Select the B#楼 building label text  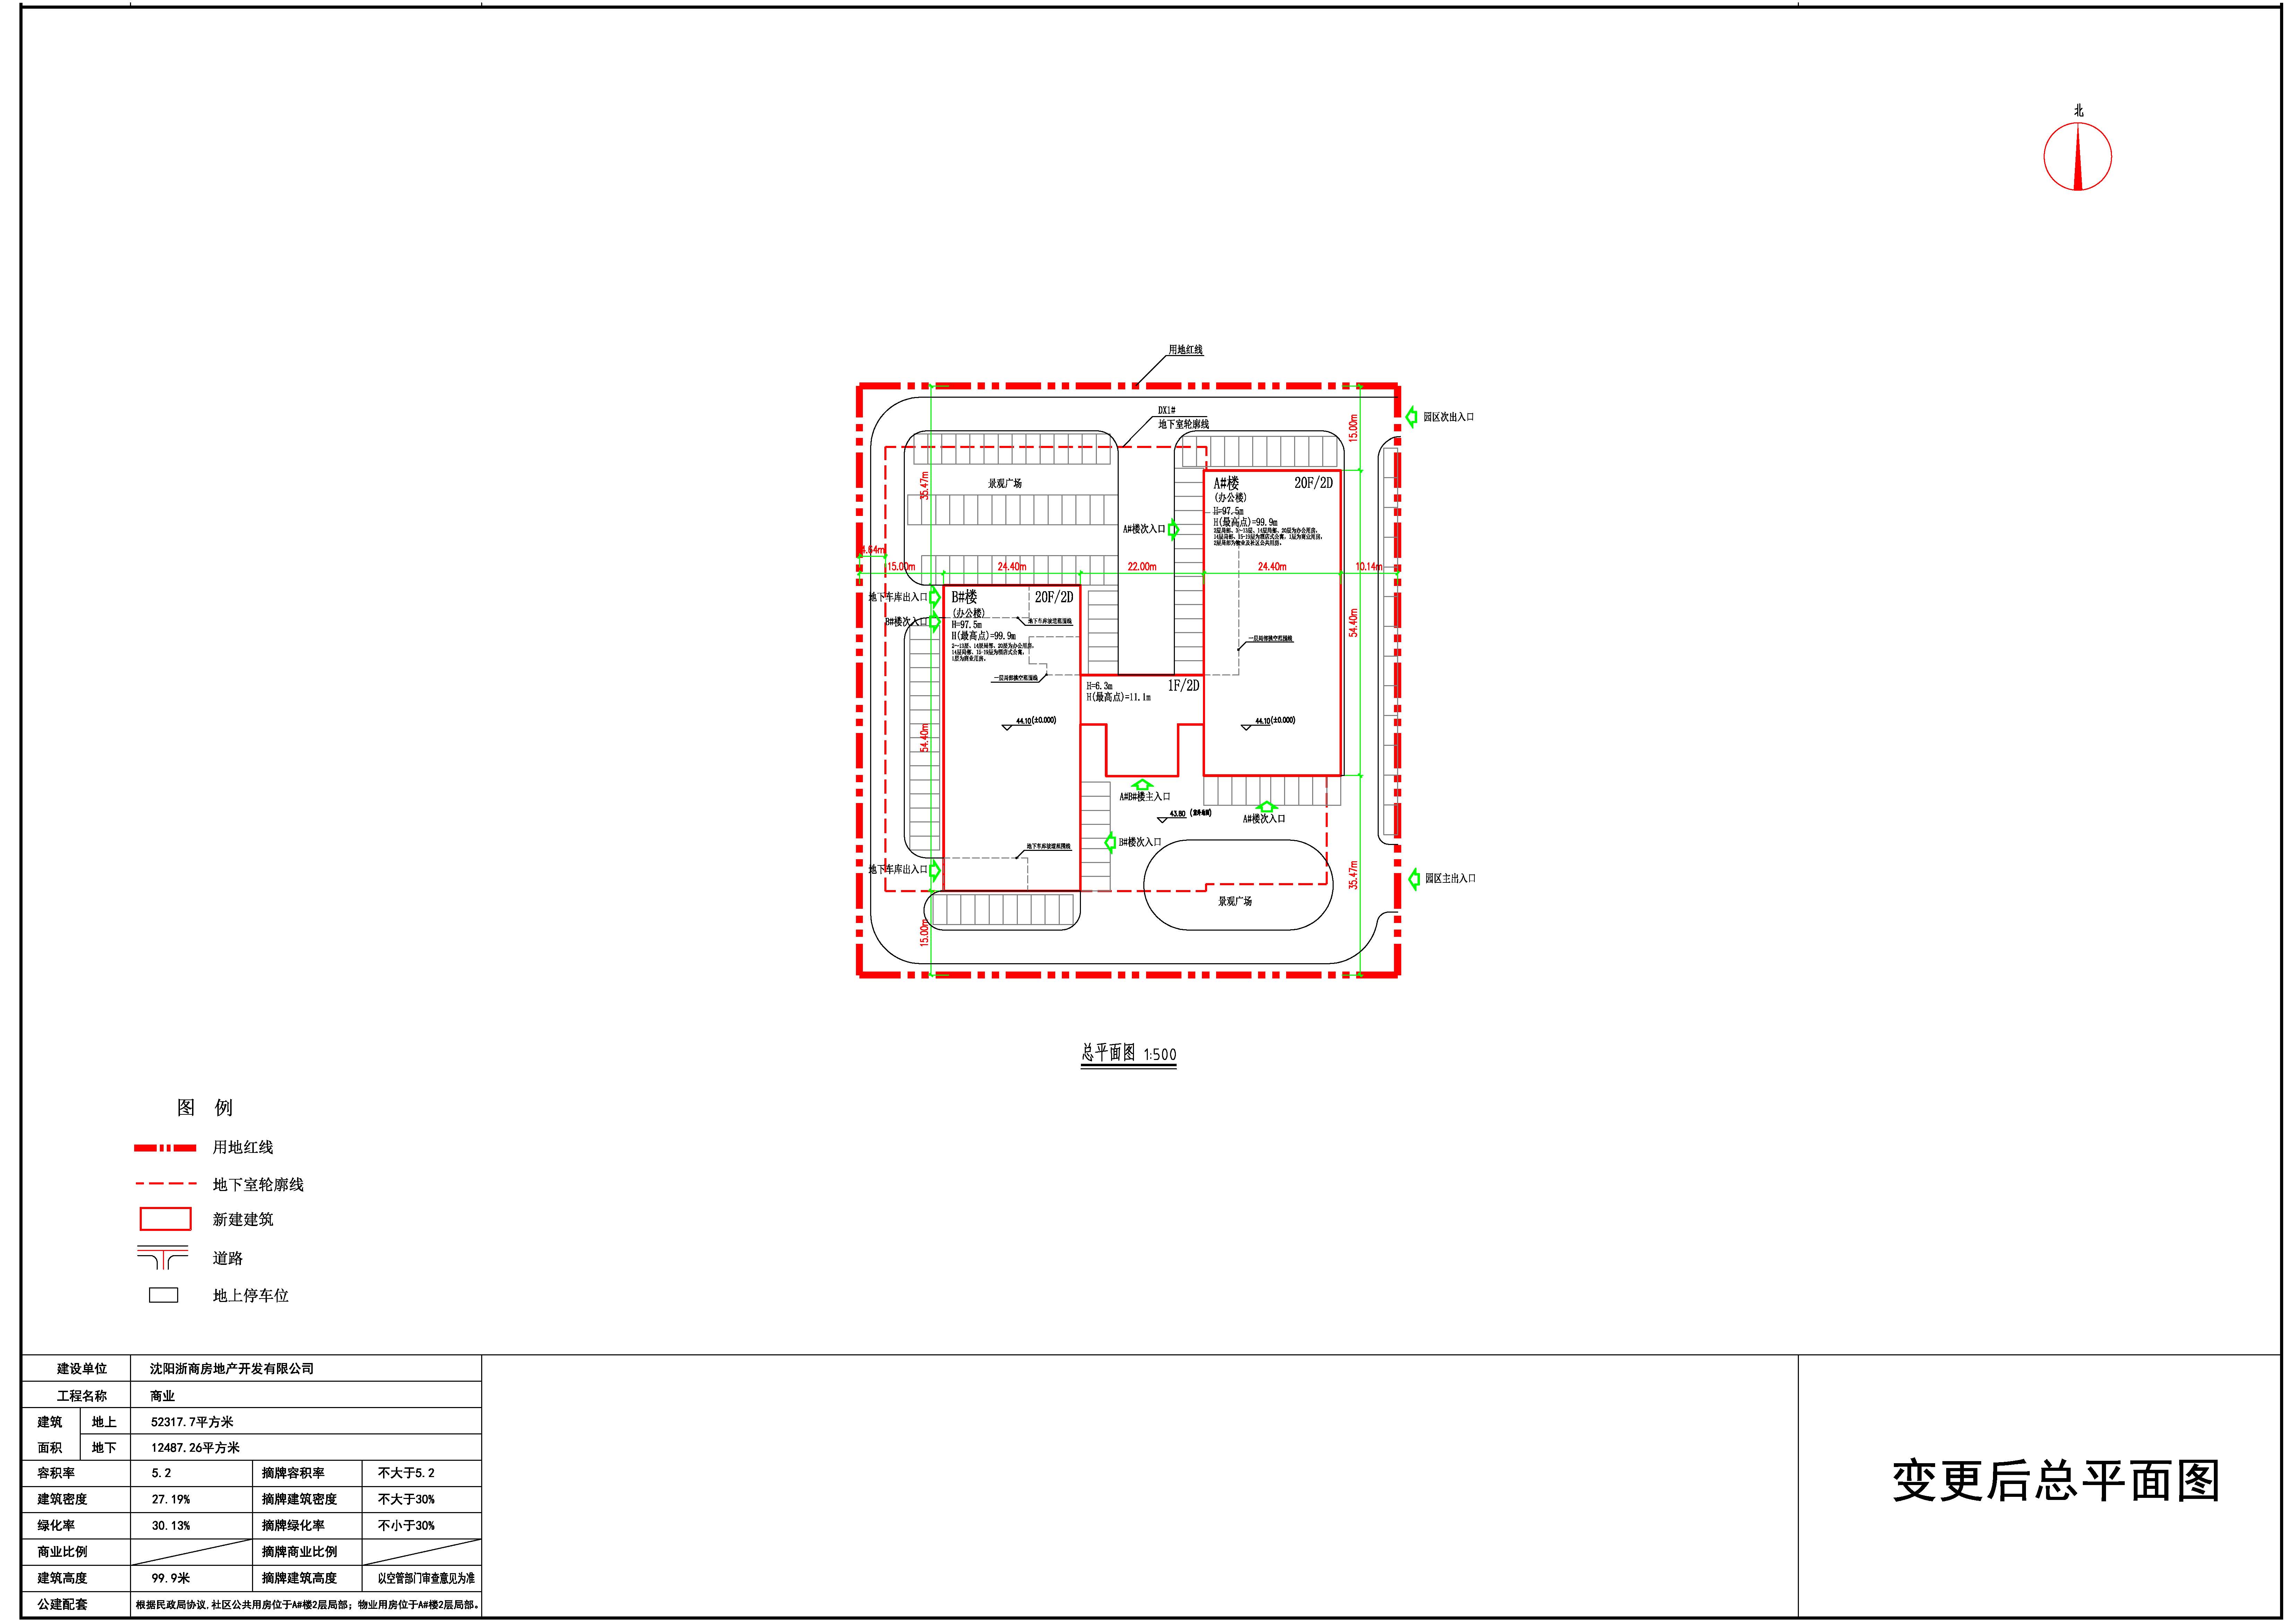click(964, 597)
